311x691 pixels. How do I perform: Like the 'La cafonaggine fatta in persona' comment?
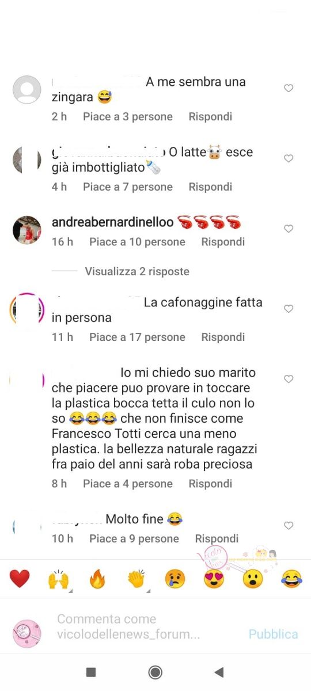tap(289, 309)
